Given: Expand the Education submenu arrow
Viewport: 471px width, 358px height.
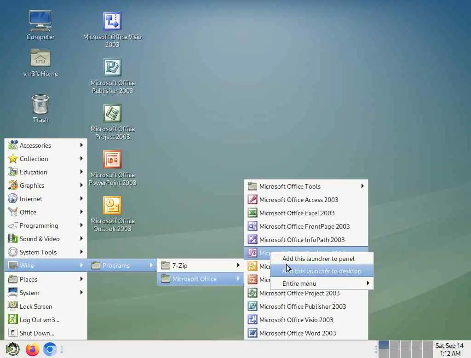Looking at the screenshot, I should (x=81, y=172).
